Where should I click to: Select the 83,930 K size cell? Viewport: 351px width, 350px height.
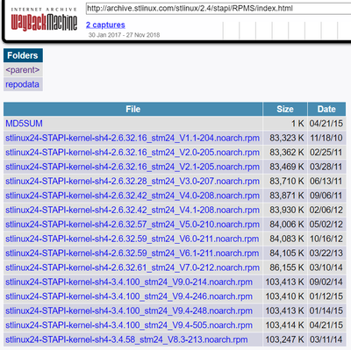click(x=285, y=210)
